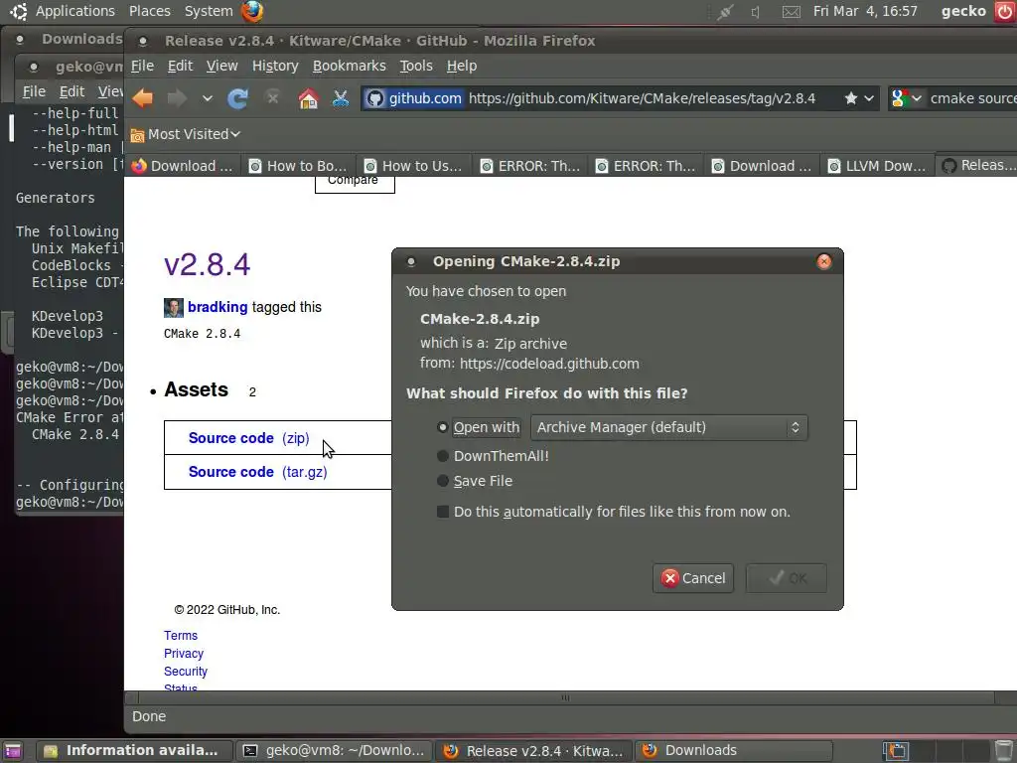Switch to the LLVM Dow... tab
The image size is (1017, 763).
[878, 166]
